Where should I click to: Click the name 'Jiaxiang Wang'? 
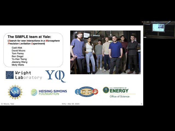tap(19, 62)
